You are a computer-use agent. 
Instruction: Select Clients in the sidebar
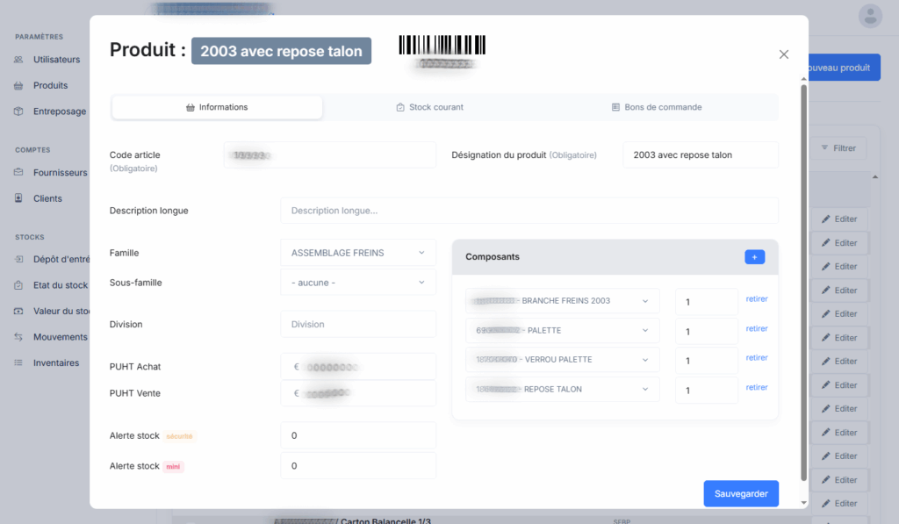(47, 198)
